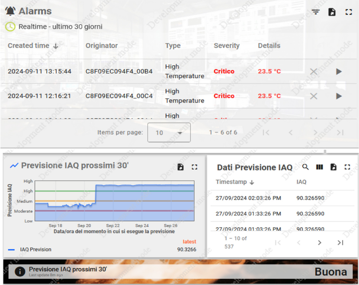Viewport: 359px width, 285px height.
Task: Open the Items per page dropdown
Action: pos(169,133)
